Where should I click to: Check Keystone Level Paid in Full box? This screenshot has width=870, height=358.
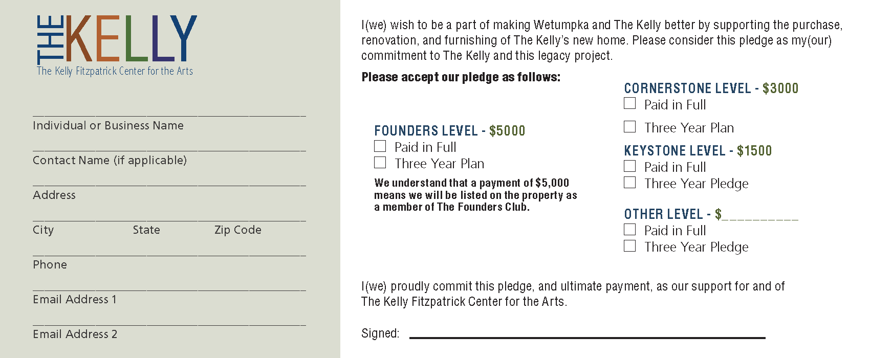coord(630,166)
